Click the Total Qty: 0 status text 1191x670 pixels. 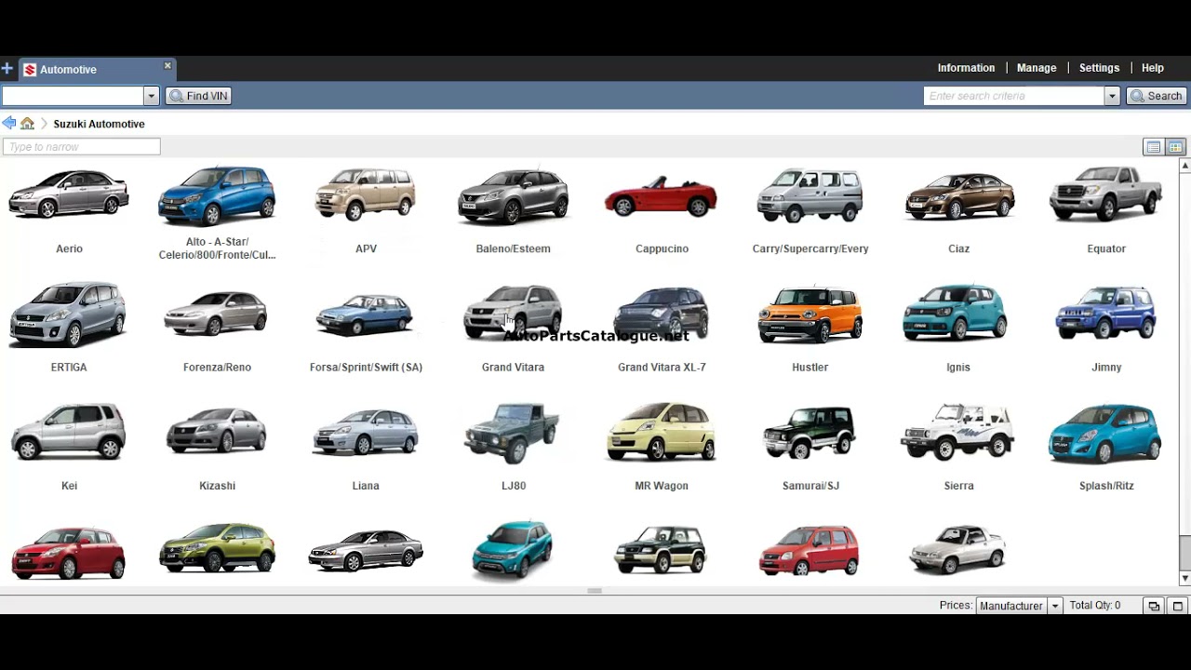pos(1095,605)
